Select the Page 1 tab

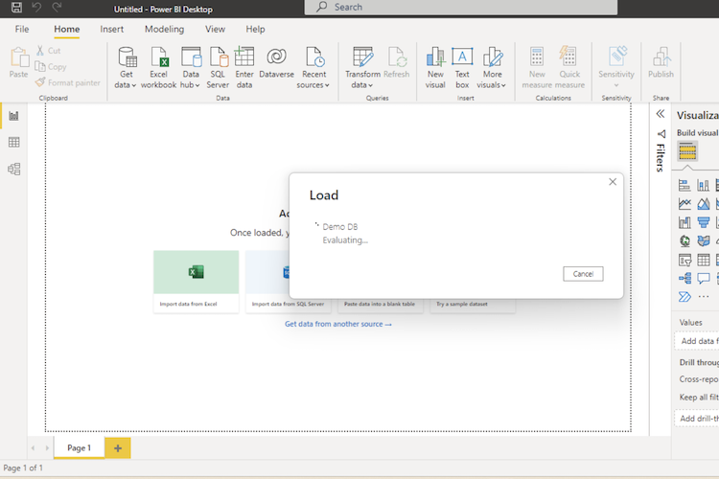point(79,447)
